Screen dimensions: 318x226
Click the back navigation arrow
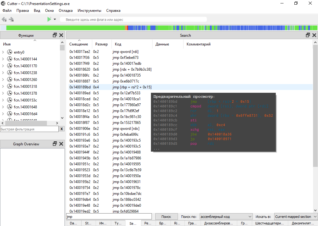coord(4,19)
